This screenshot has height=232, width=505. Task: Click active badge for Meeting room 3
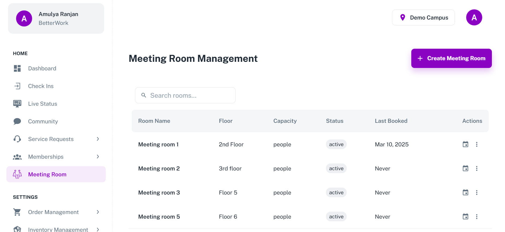click(336, 193)
